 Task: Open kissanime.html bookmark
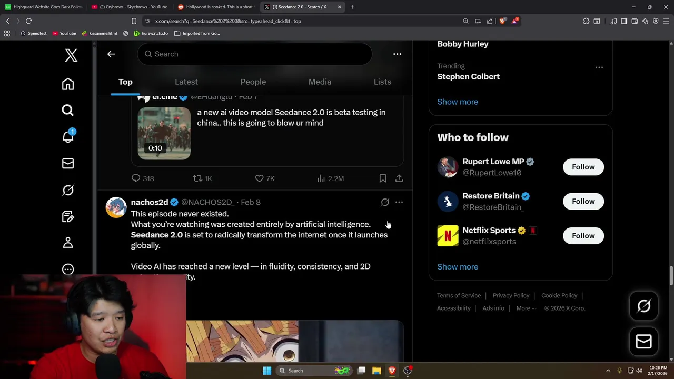point(100,33)
